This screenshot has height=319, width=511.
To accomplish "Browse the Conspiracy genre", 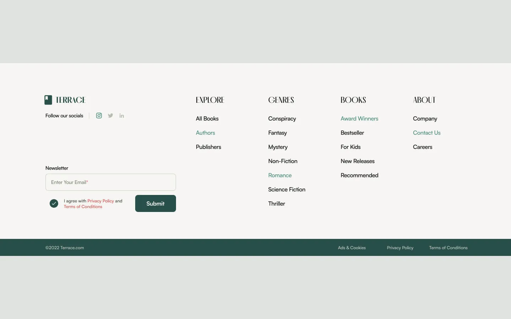I will tap(282, 119).
